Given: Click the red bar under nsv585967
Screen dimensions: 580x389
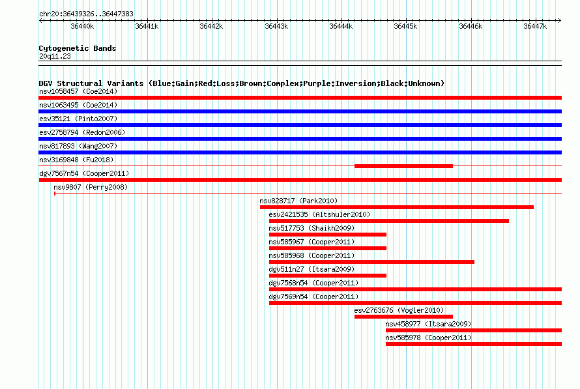Looking at the screenshot, I should tap(328, 248).
